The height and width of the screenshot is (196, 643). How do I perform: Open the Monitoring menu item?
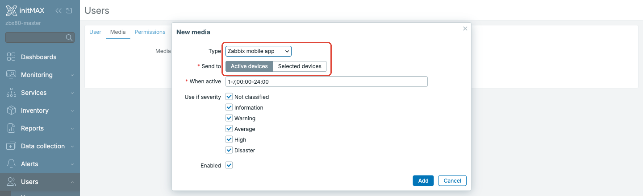(40, 75)
